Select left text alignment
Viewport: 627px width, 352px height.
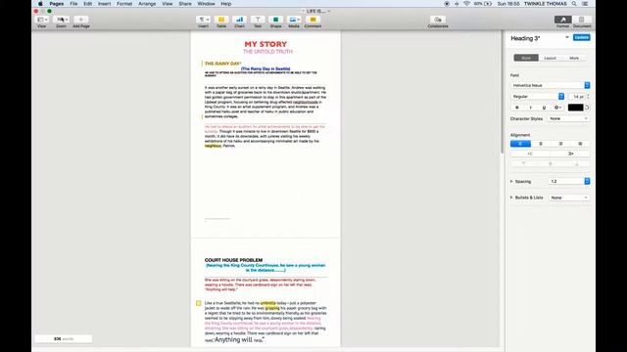(x=520, y=144)
